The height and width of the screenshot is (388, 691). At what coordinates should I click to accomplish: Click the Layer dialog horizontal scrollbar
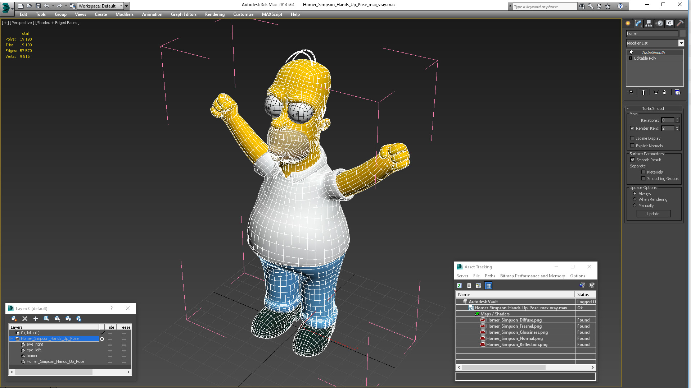[70, 372]
